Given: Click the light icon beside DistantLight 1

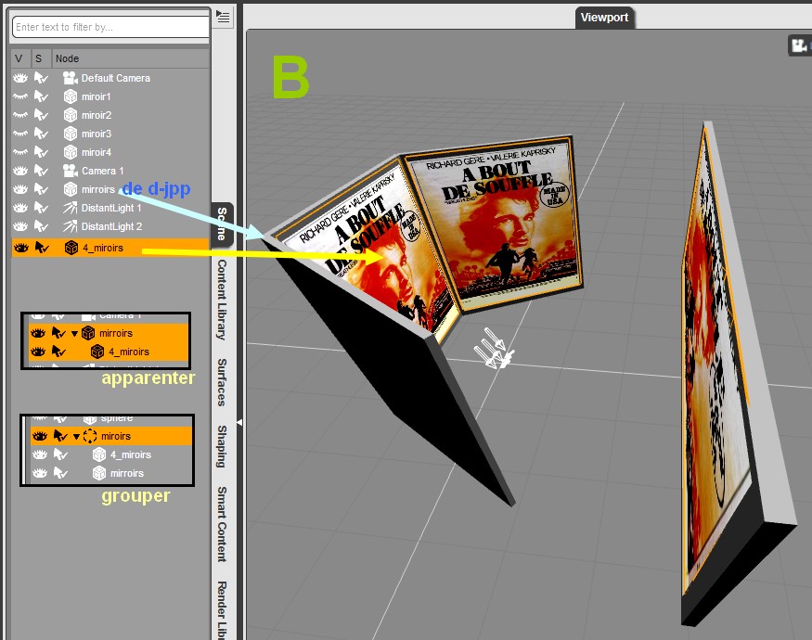Looking at the screenshot, I should [x=70, y=208].
